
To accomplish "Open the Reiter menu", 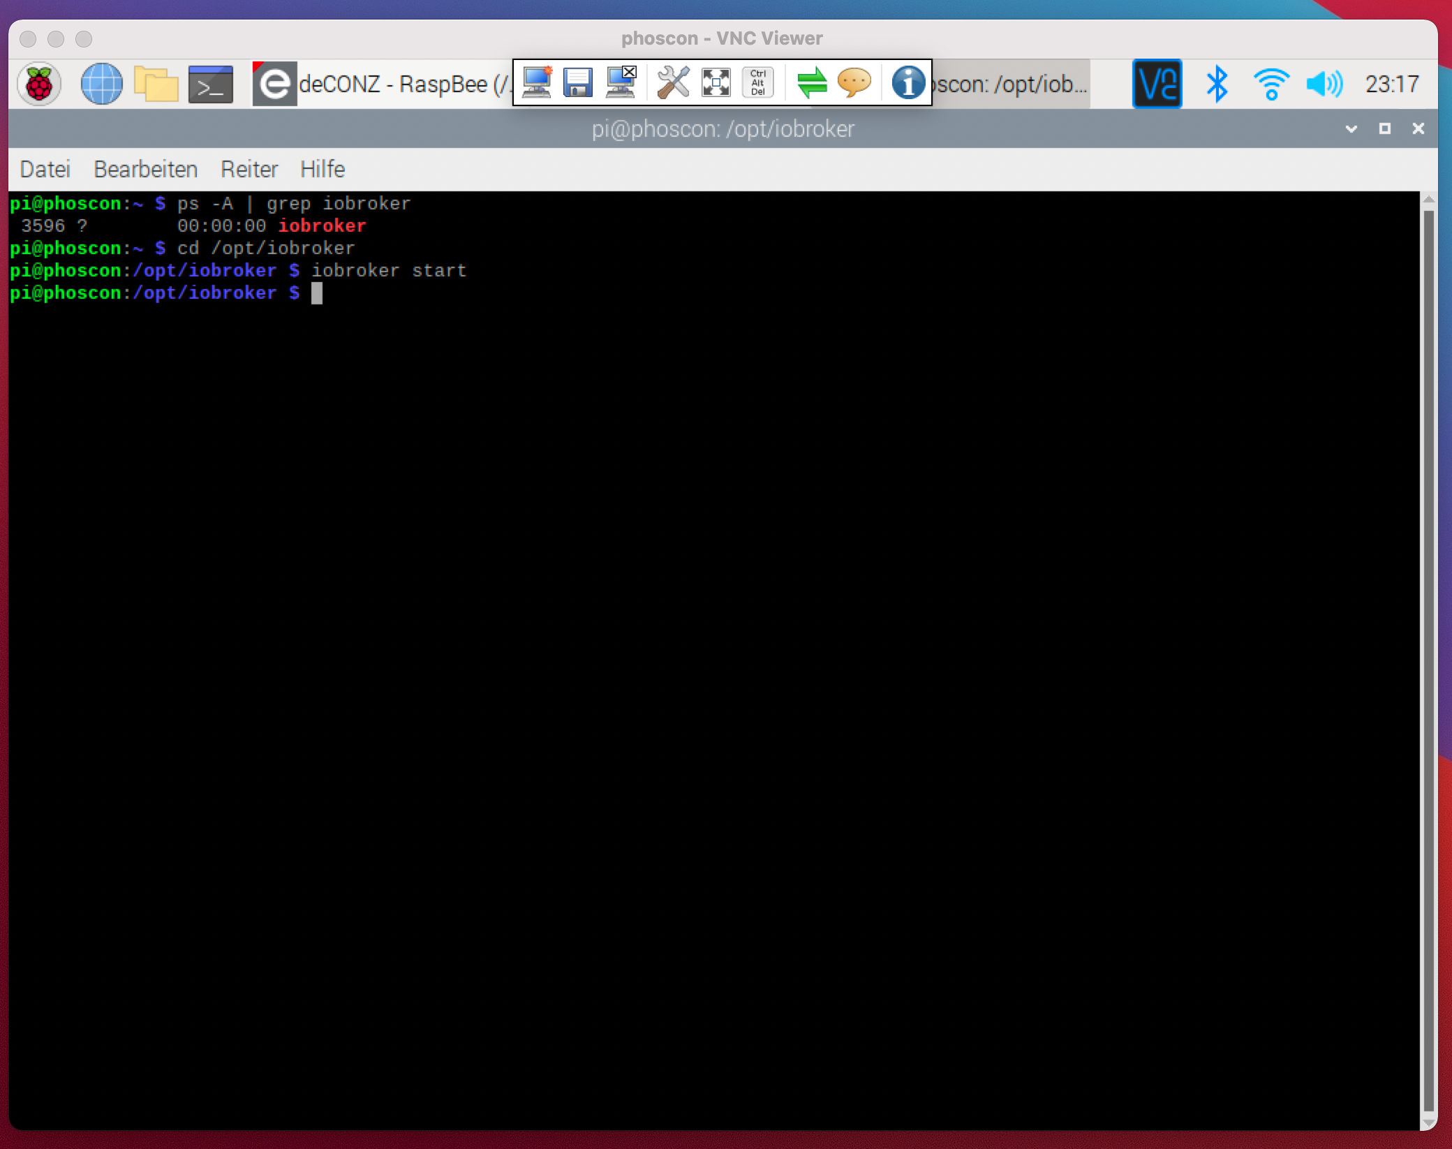I will coord(249,170).
